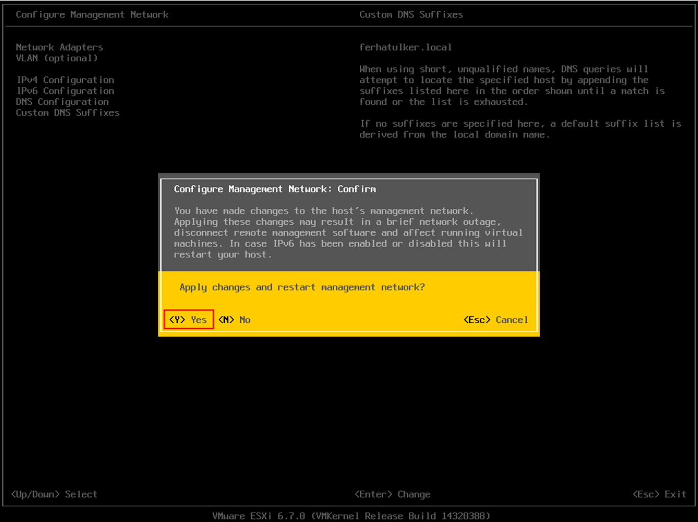
Task: Click the "If no suffixes are specified" paragraph
Action: coord(520,129)
